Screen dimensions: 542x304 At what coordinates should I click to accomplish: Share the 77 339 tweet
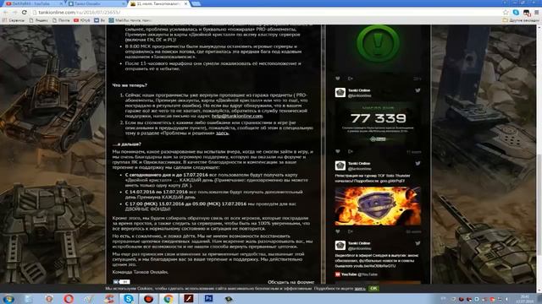coord(350,151)
